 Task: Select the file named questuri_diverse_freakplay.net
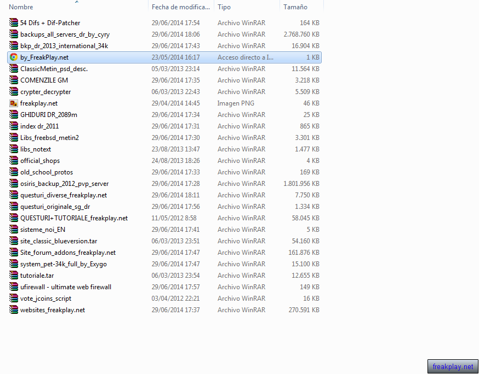point(64,195)
